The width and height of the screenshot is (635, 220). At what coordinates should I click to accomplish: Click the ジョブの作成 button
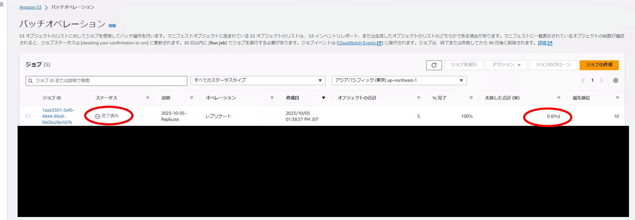point(599,65)
